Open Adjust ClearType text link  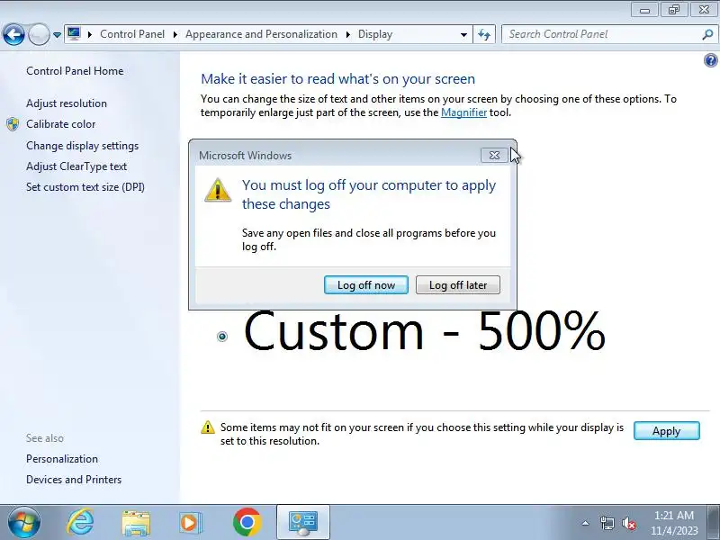(76, 166)
